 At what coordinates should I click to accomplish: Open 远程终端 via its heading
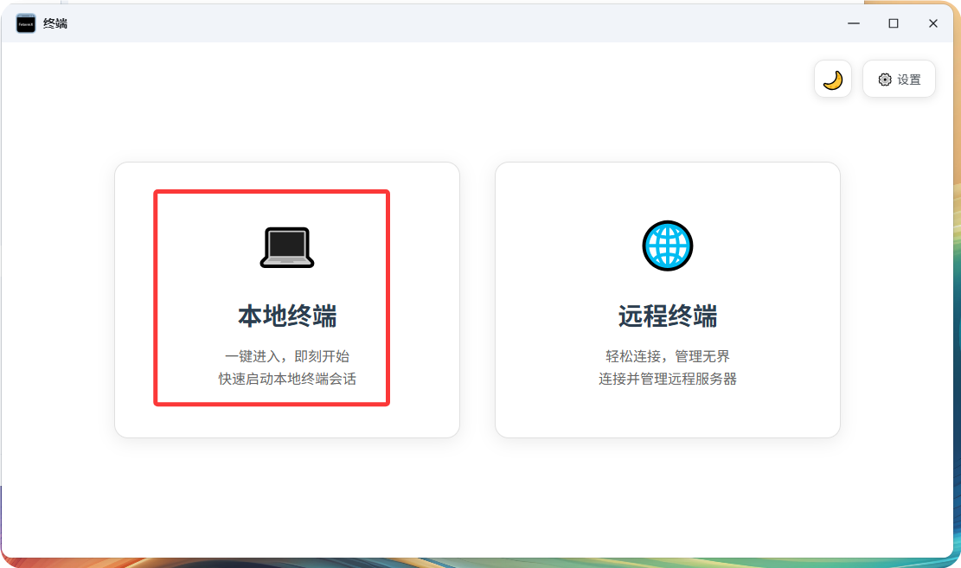[667, 316]
